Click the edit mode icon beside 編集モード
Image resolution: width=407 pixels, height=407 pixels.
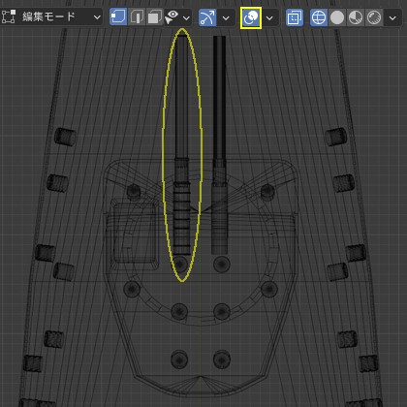click(9, 16)
